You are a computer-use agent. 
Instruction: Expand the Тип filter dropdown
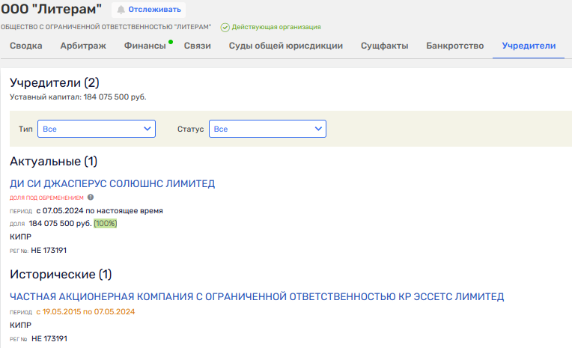click(97, 129)
